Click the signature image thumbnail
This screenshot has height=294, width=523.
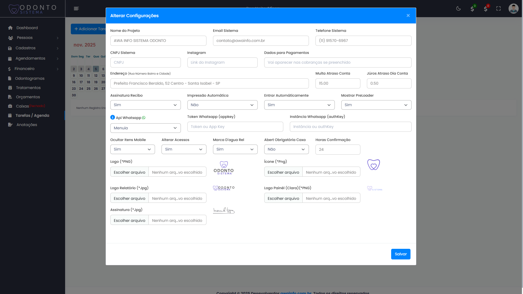click(224, 210)
